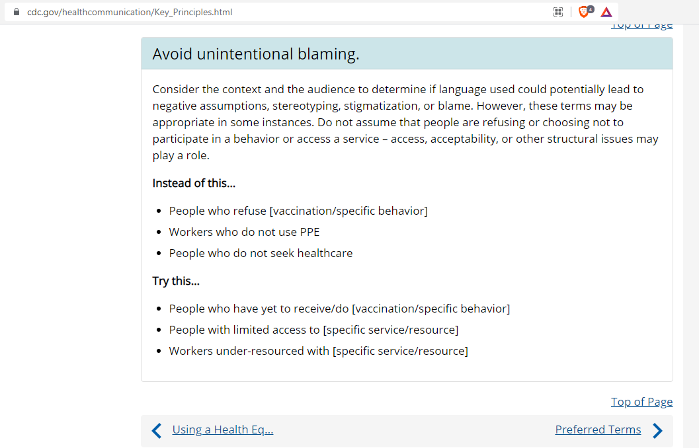The width and height of the screenshot is (699, 448).
Task: Click the partially visible top 'Top of Page' link
Action: (641, 26)
